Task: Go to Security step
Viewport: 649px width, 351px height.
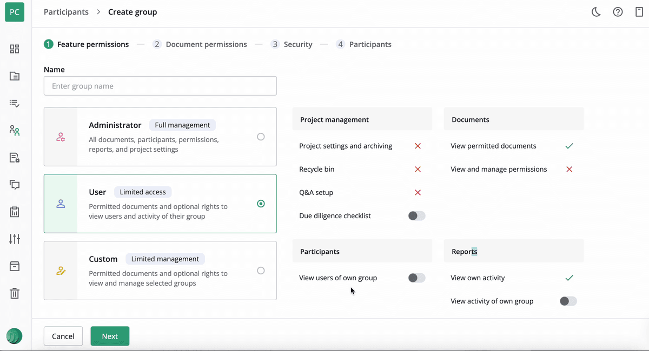Action: [292, 44]
